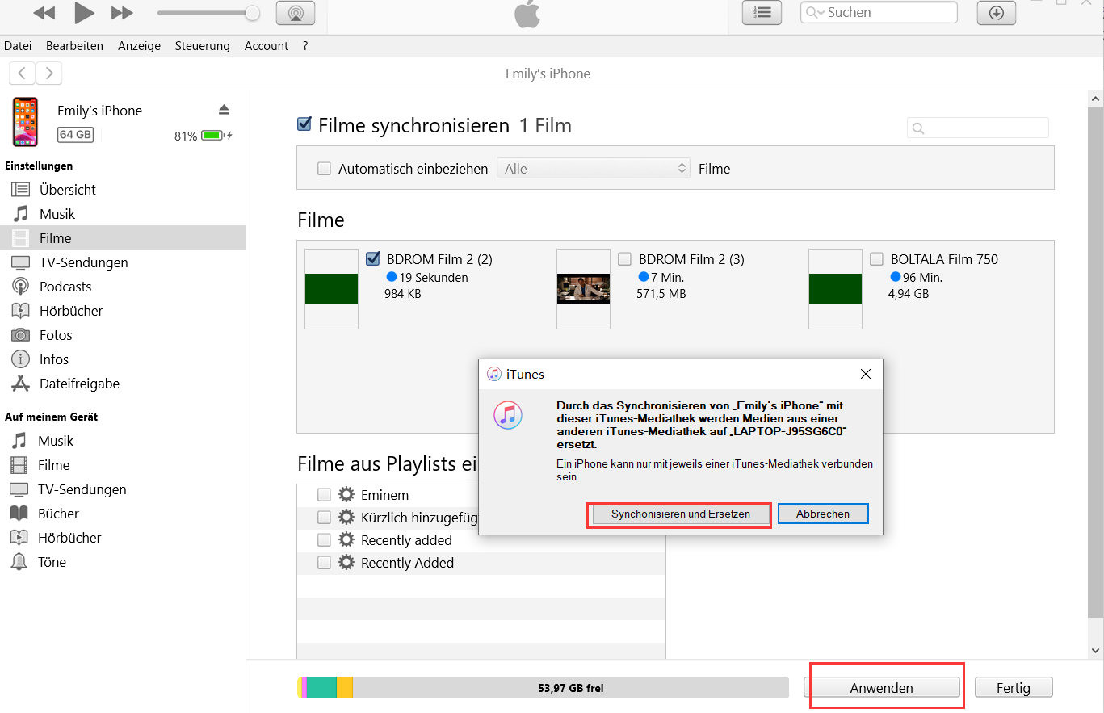
Task: Click BDROM Film 2 (2) thumbnail
Action: (x=331, y=289)
